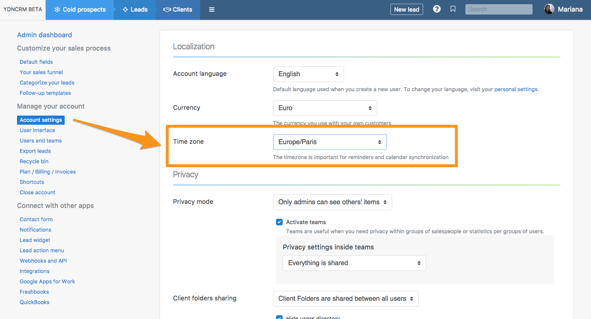This screenshot has width=591, height=319.
Task: Select Users and teams in sidebar
Action: pyautogui.click(x=41, y=141)
